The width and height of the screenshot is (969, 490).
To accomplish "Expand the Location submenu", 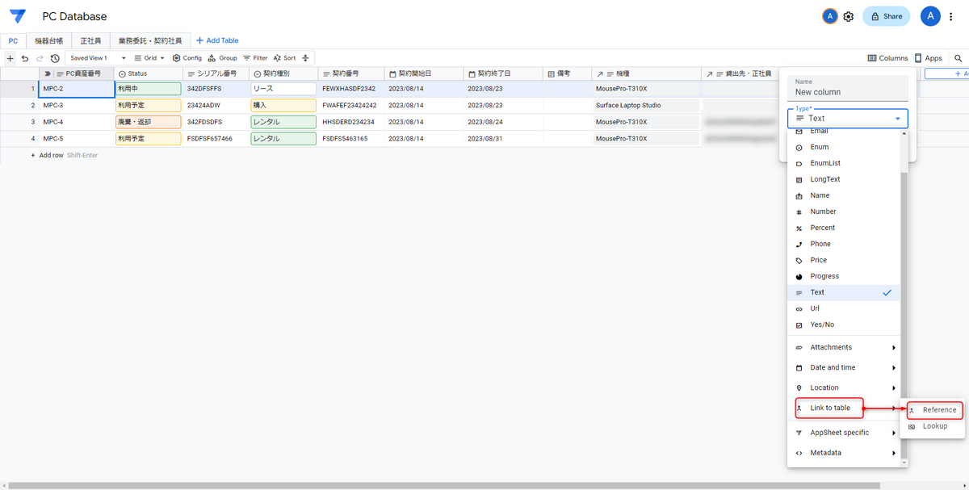I will pyautogui.click(x=845, y=387).
